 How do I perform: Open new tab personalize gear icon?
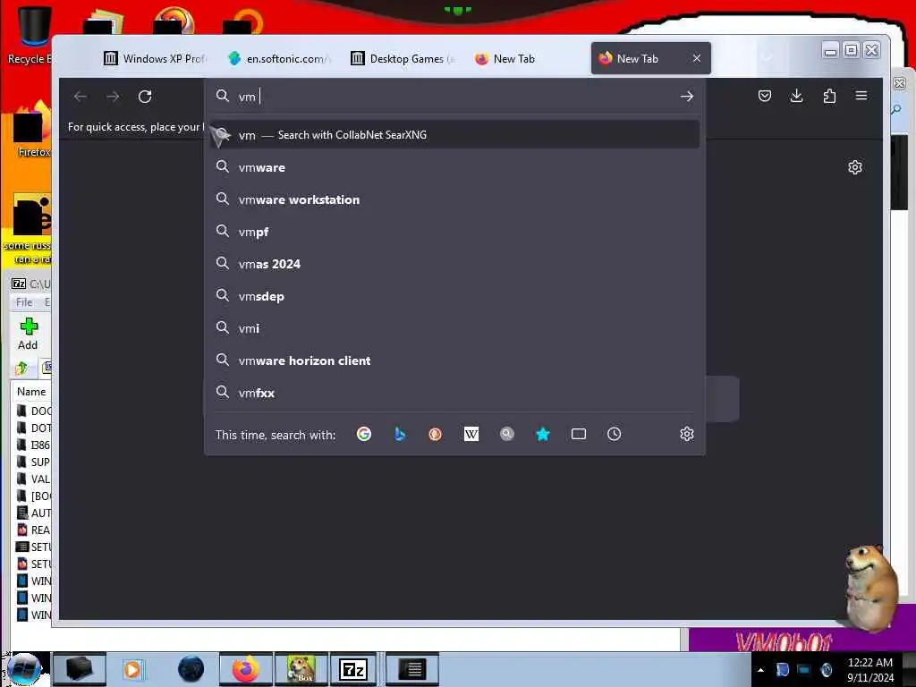click(x=854, y=167)
